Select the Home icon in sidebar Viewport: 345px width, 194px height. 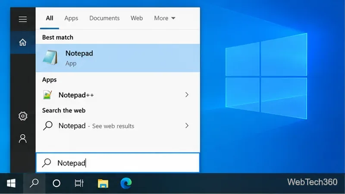pos(22,42)
